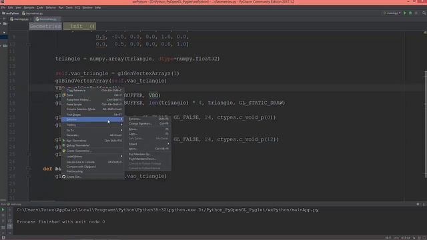Image resolution: width=427 pixels, height=240 pixels.
Task: Choose Compare with Clipboard in context menu
Action: coord(93,167)
